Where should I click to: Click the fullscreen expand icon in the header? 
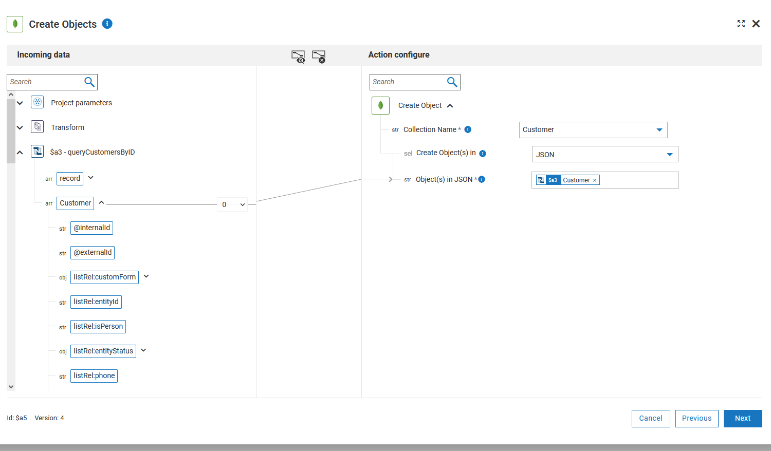point(741,24)
